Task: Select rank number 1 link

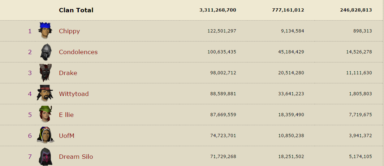Action: (30, 31)
